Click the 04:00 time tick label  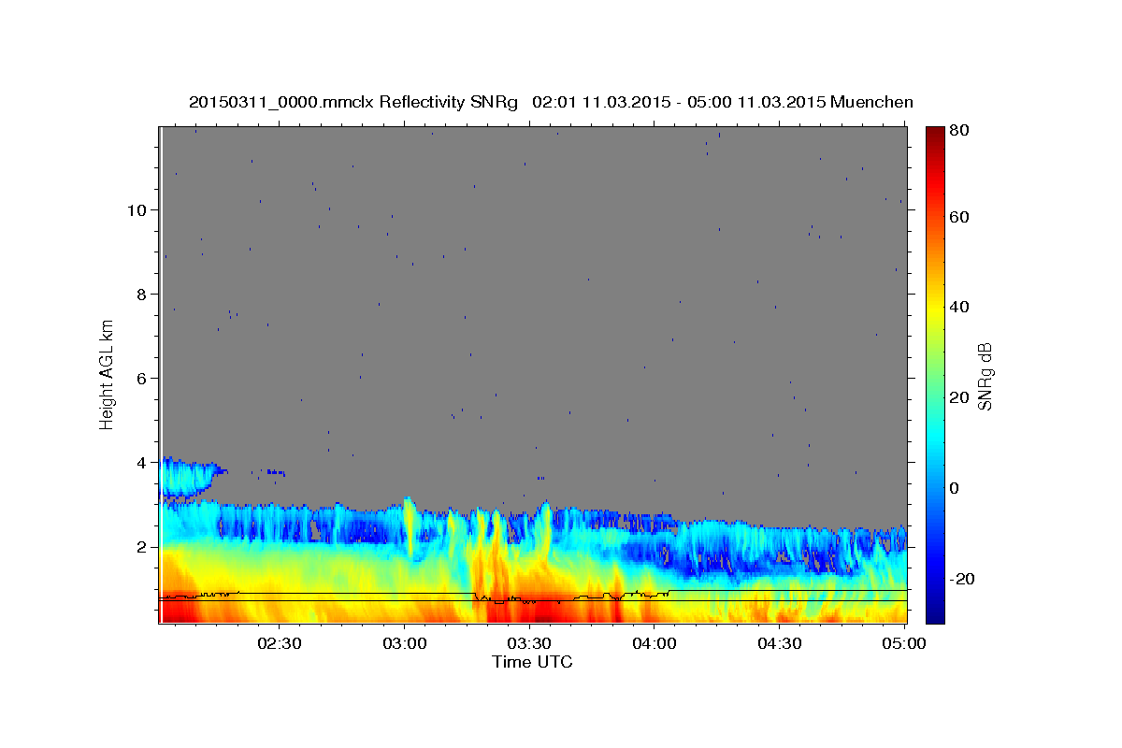click(654, 643)
